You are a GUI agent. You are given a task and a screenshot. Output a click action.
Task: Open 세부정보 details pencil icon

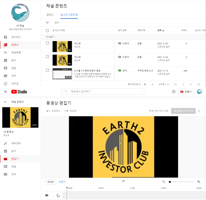pos(6,143)
